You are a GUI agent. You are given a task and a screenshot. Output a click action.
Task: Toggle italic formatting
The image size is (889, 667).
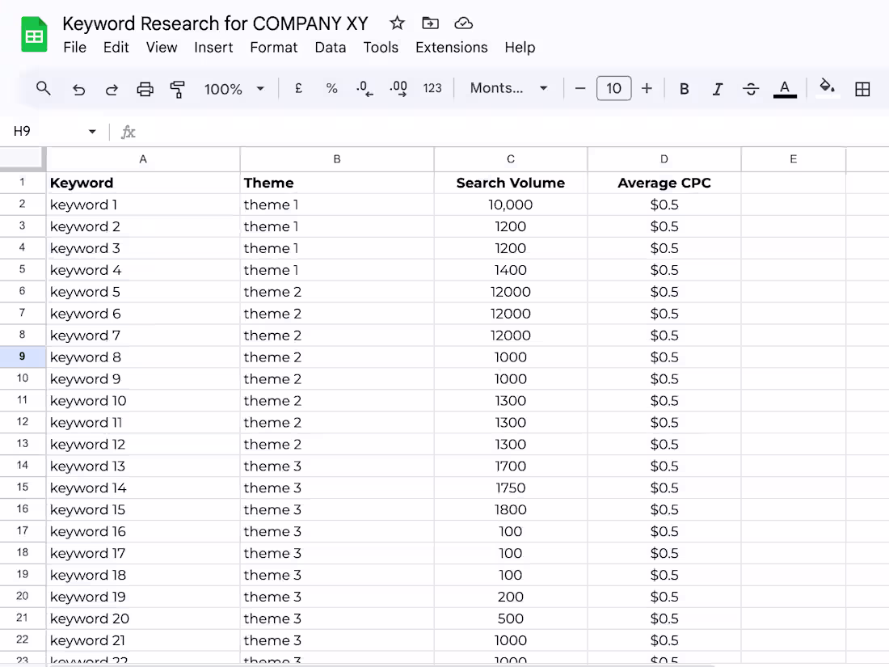(718, 89)
